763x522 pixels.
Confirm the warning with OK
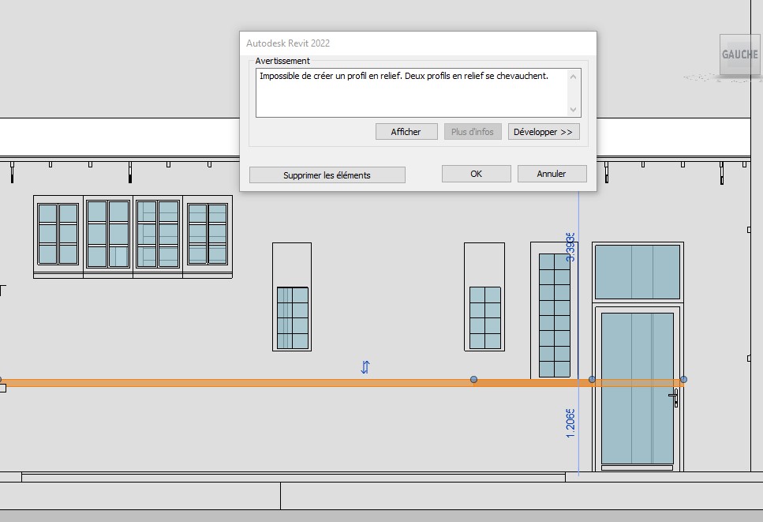point(476,174)
